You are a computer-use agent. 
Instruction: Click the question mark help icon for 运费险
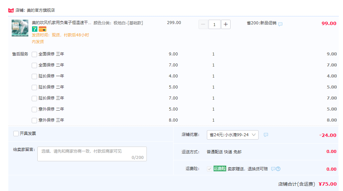click(278, 169)
